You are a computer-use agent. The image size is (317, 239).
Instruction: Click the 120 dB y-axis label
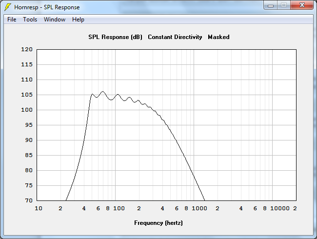pos(27,49)
